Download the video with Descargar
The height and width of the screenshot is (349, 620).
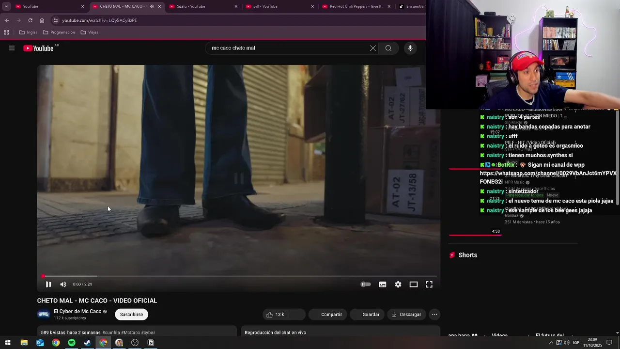click(x=406, y=315)
